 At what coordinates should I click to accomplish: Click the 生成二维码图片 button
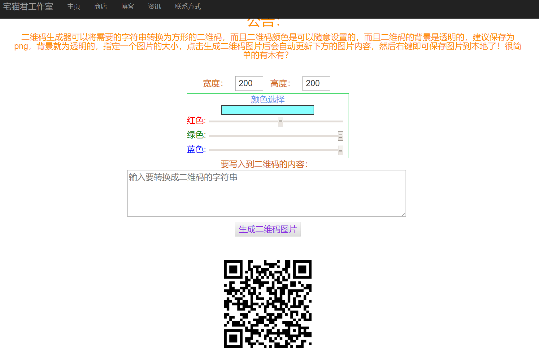click(x=268, y=229)
